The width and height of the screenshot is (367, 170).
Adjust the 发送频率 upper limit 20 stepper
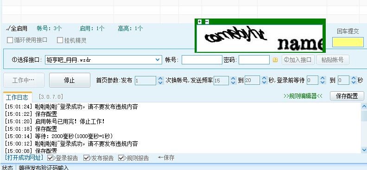click(264, 81)
